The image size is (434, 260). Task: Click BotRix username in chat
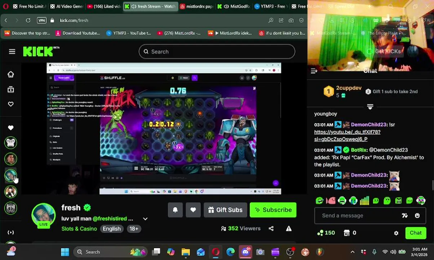(359, 150)
